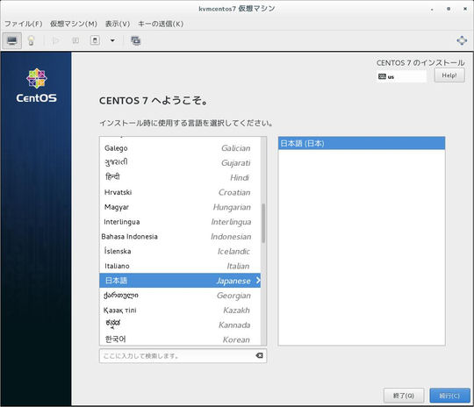
Task: Select the Interlingua language row
Action: [180, 222]
